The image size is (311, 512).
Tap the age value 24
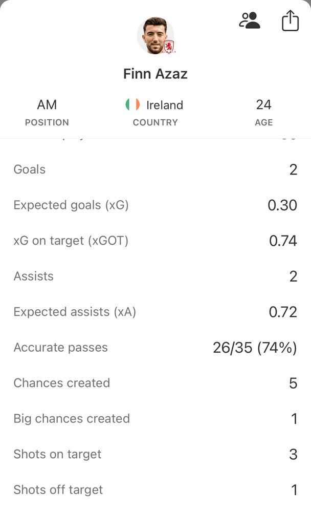263,105
